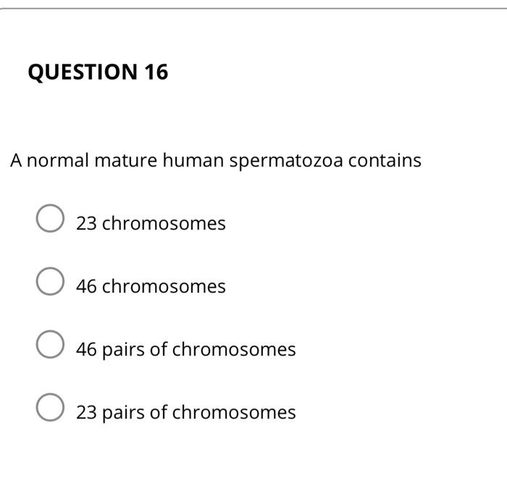Screen dimensions: 507x481
Task: Click the word "QUESTION" in the heading
Action: click(x=83, y=72)
